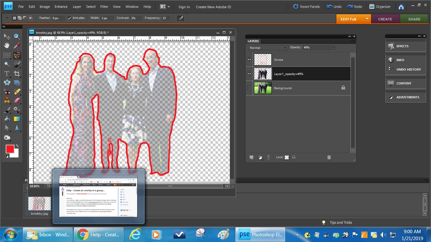Select the Red Eye Removal tool
The image size is (431, 242).
[x=7, y=92]
